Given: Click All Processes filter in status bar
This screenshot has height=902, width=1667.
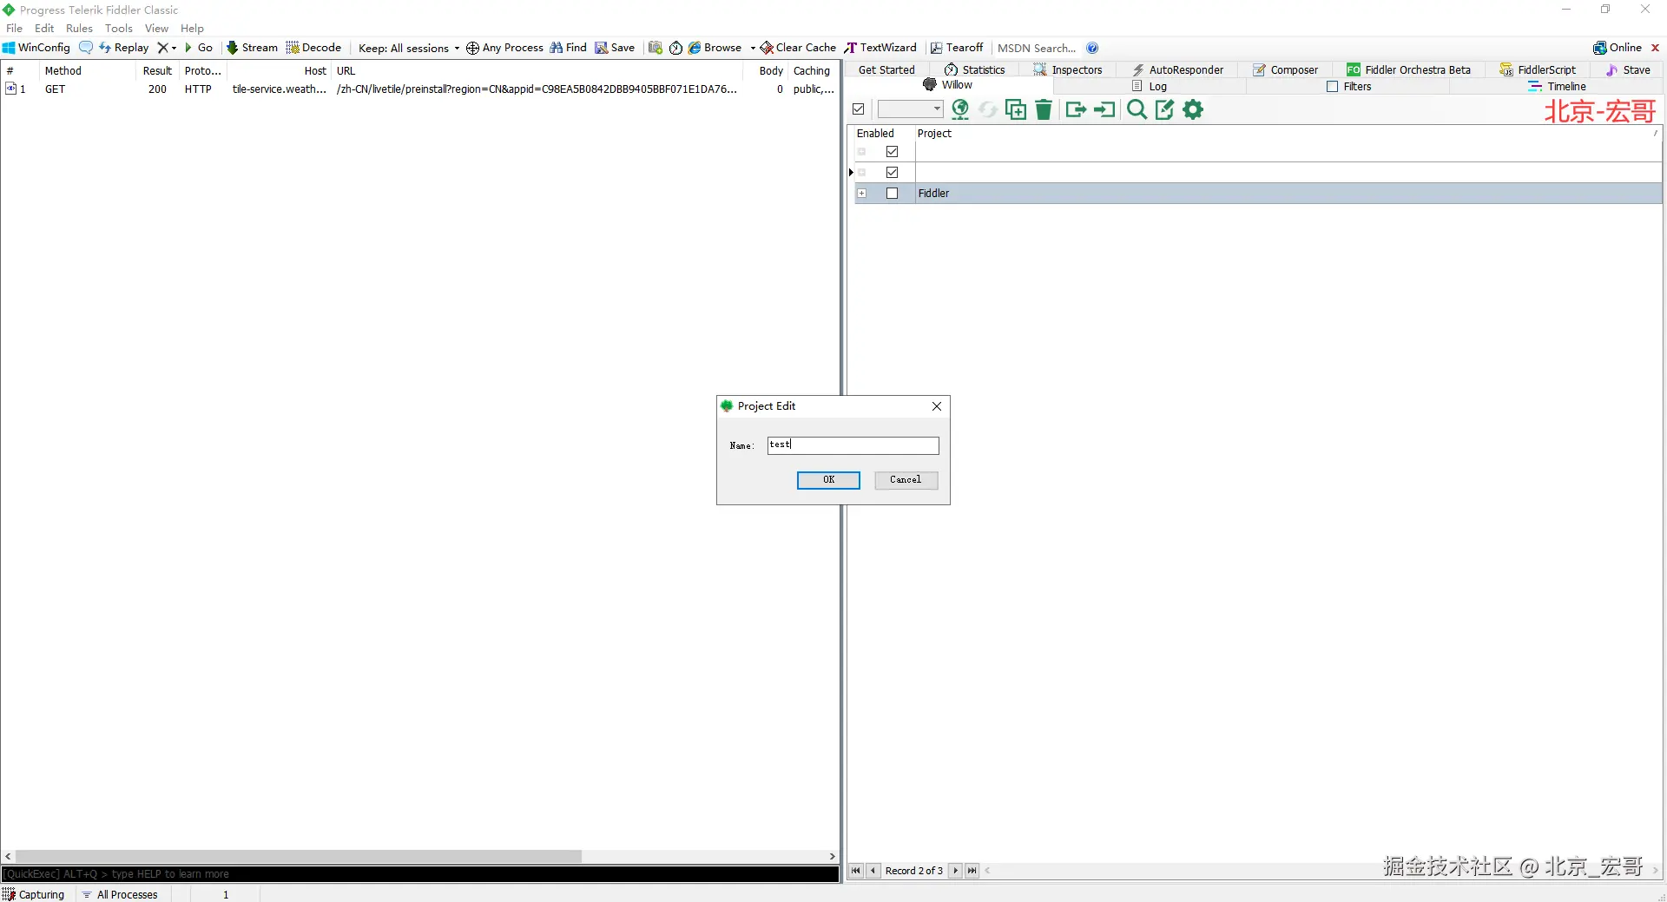Looking at the screenshot, I should pyautogui.click(x=121, y=895).
